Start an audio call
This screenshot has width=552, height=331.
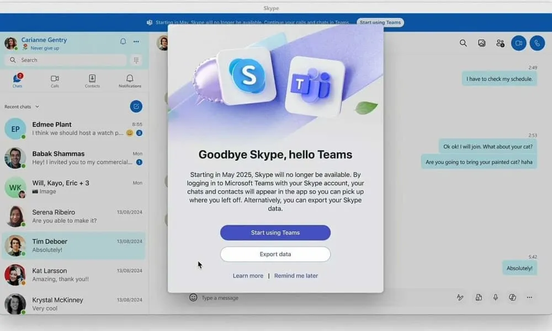pos(537,43)
